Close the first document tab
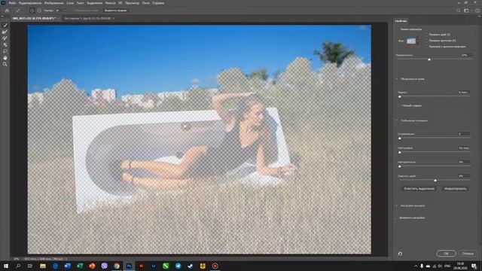This screenshot has width=482, height=271. click(59, 18)
